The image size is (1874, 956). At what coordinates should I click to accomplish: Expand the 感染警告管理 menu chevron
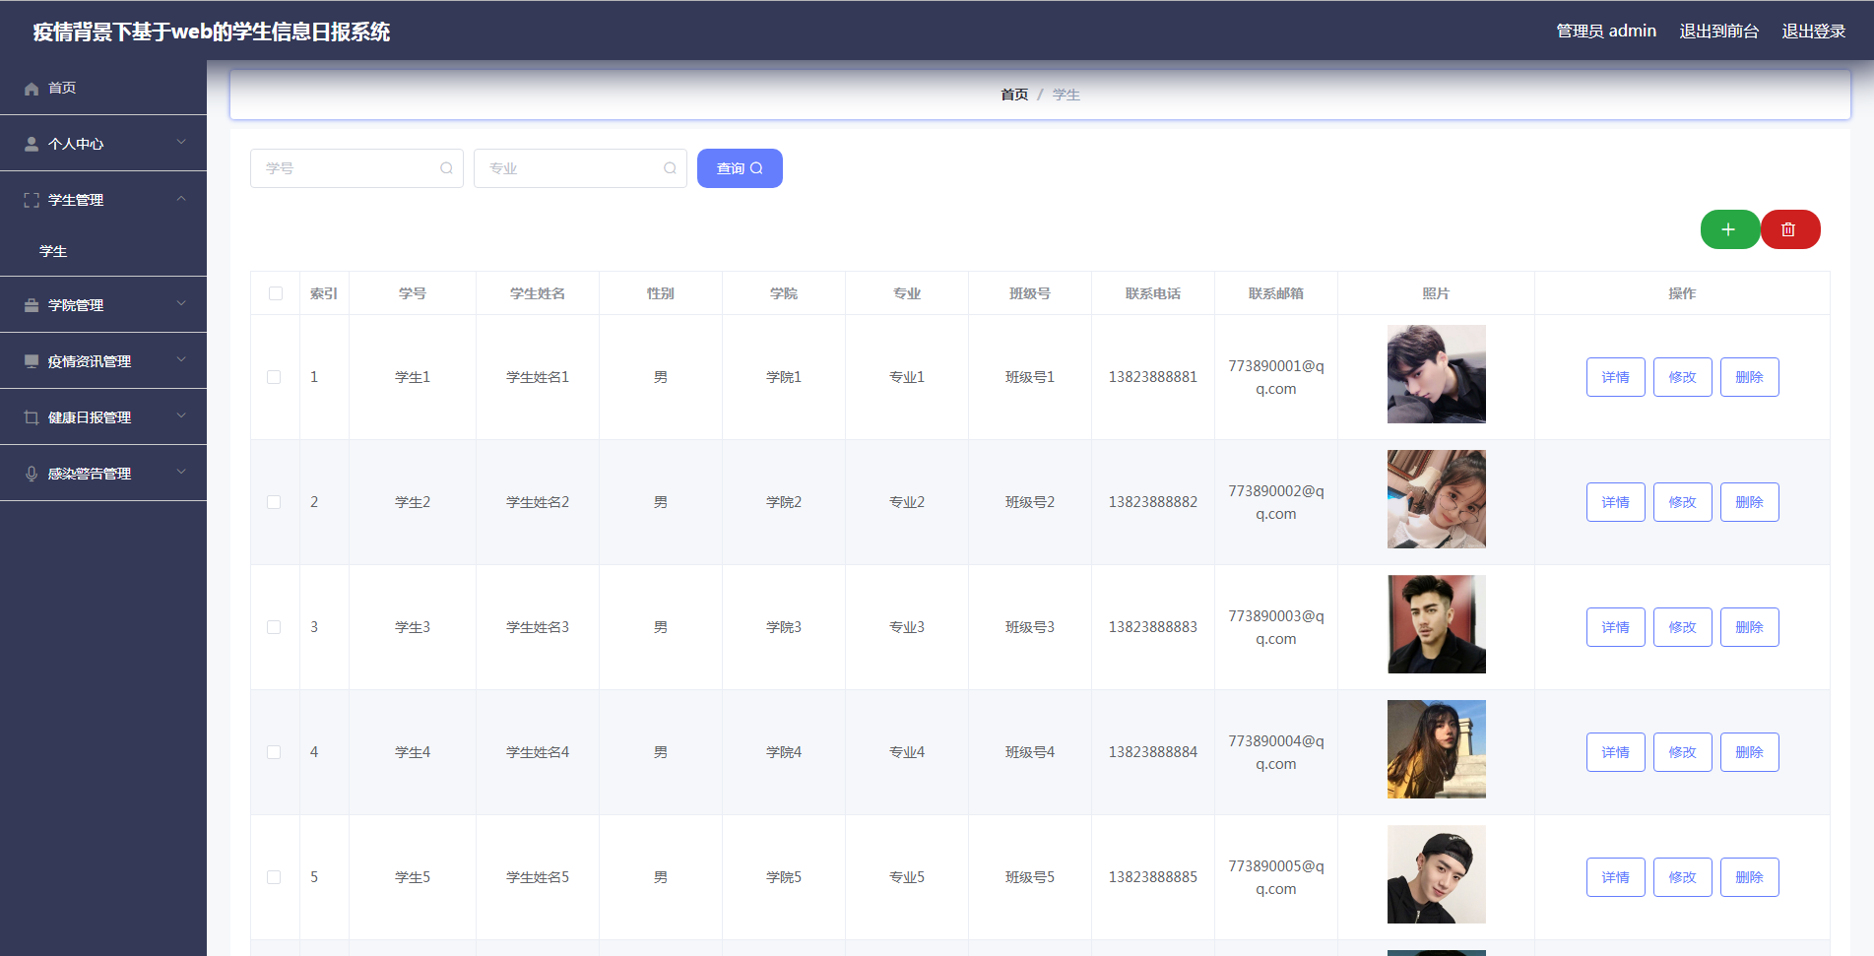[x=181, y=472]
